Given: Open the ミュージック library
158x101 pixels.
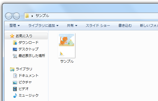Looking at the screenshot, I should 29,95.
